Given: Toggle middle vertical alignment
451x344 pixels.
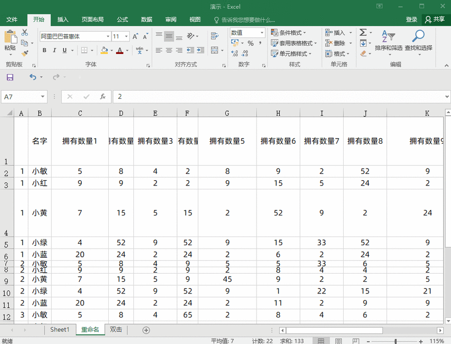Looking at the screenshot, I should click(169, 36).
